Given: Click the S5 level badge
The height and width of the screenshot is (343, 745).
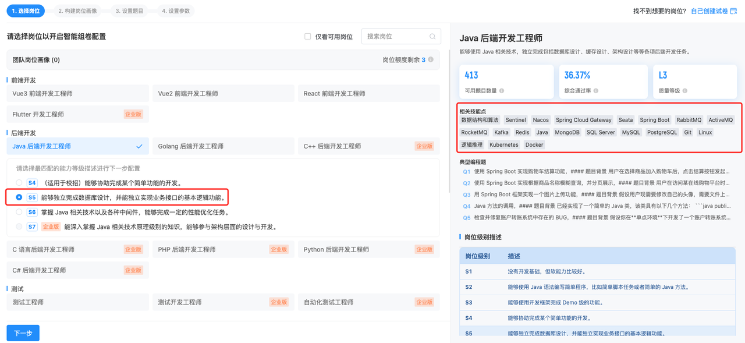Looking at the screenshot, I should click(32, 197).
